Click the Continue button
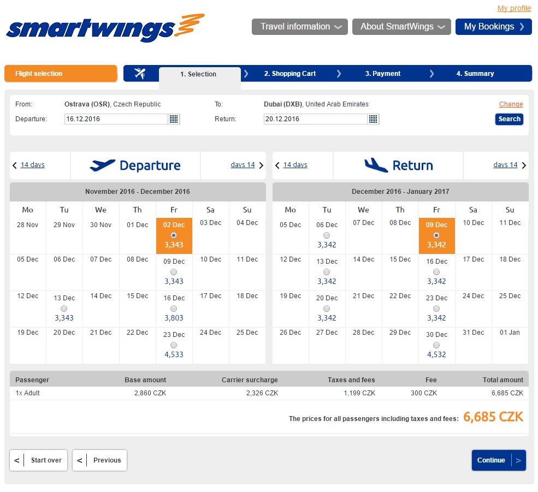 (x=499, y=460)
